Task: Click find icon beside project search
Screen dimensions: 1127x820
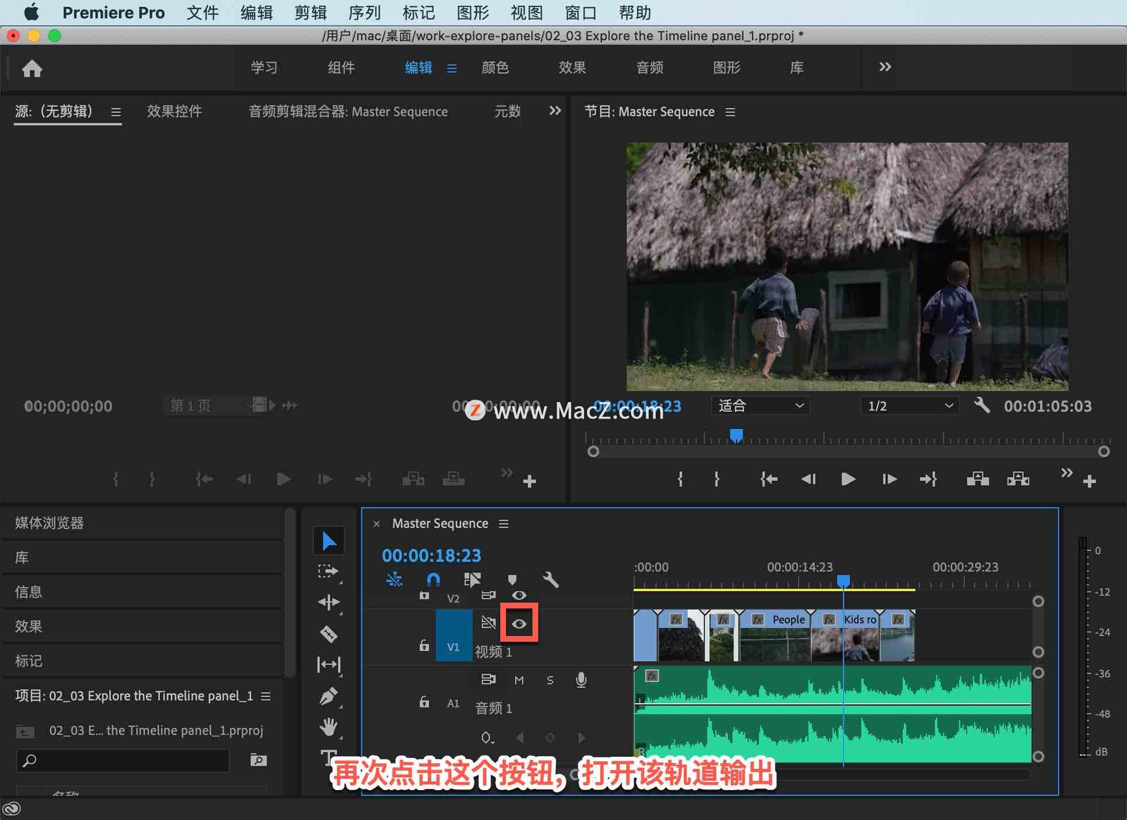Action: click(x=258, y=760)
